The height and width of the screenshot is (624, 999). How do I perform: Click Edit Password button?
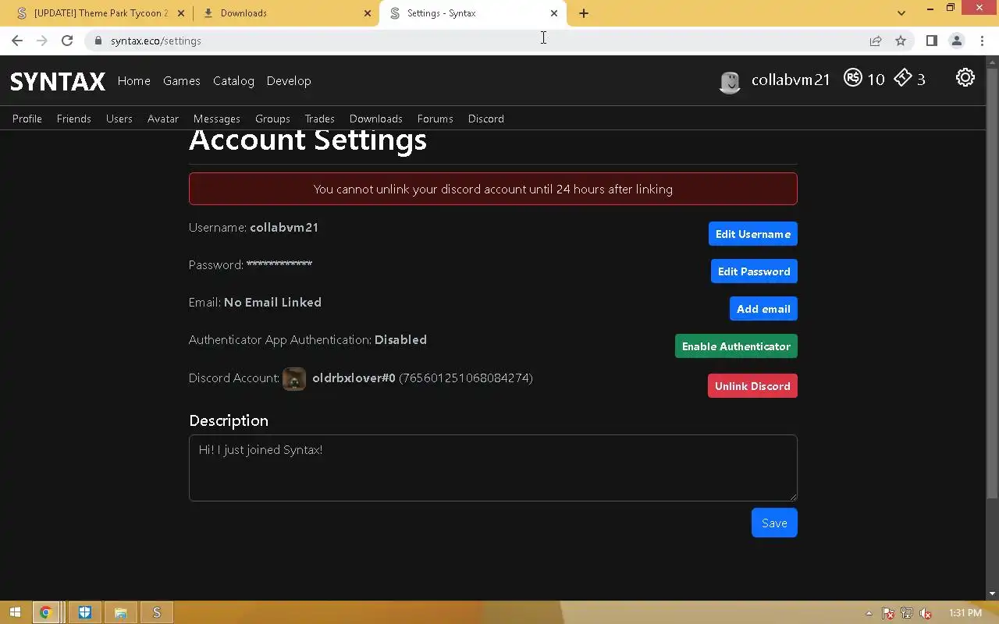coord(754,271)
